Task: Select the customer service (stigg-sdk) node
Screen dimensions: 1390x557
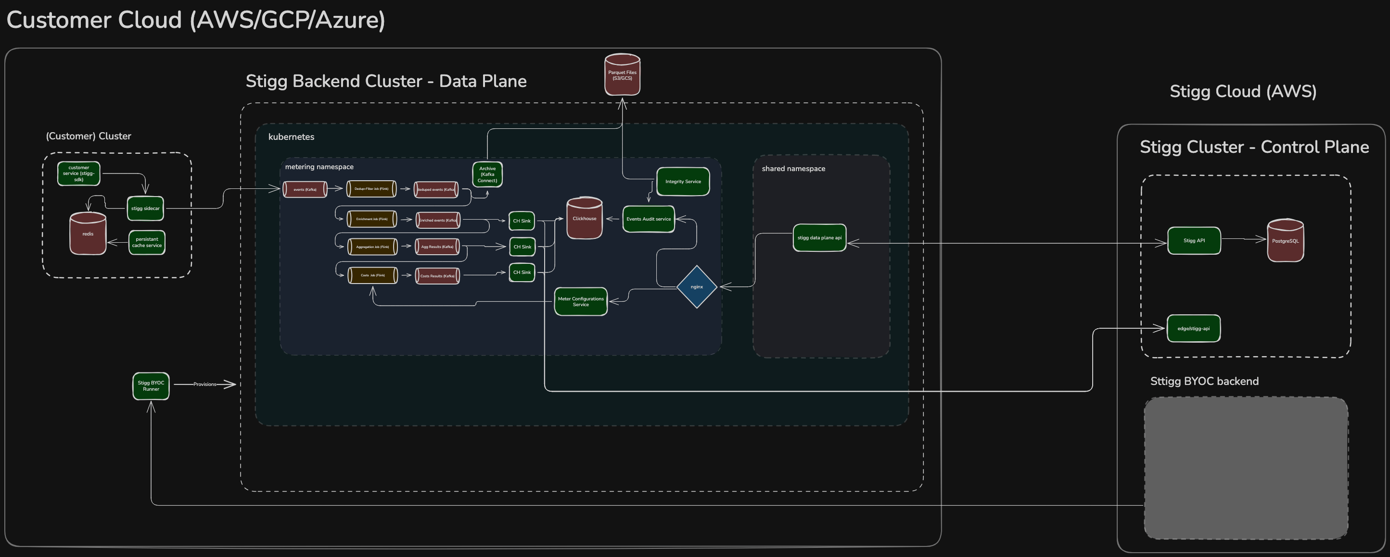Action: (79, 173)
